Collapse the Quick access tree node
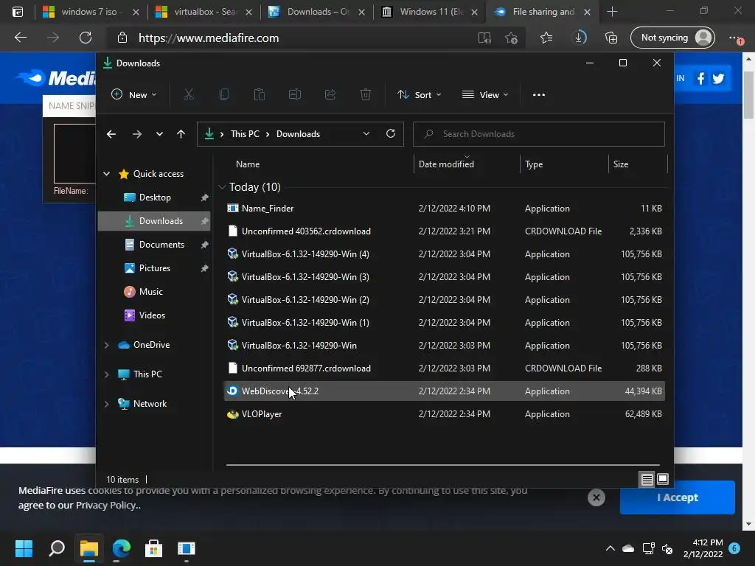The image size is (755, 566). pos(106,174)
